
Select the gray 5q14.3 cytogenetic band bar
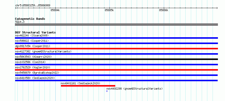pyautogui.click(x=116, y=25)
